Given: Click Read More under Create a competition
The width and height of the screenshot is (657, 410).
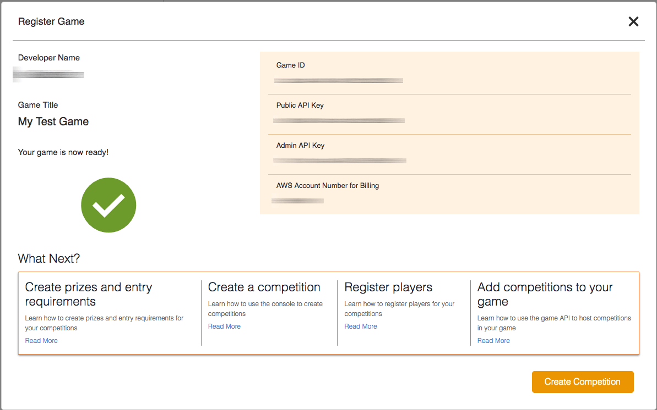Looking at the screenshot, I should point(224,326).
